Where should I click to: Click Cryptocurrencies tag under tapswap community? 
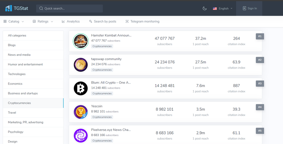[102, 70]
